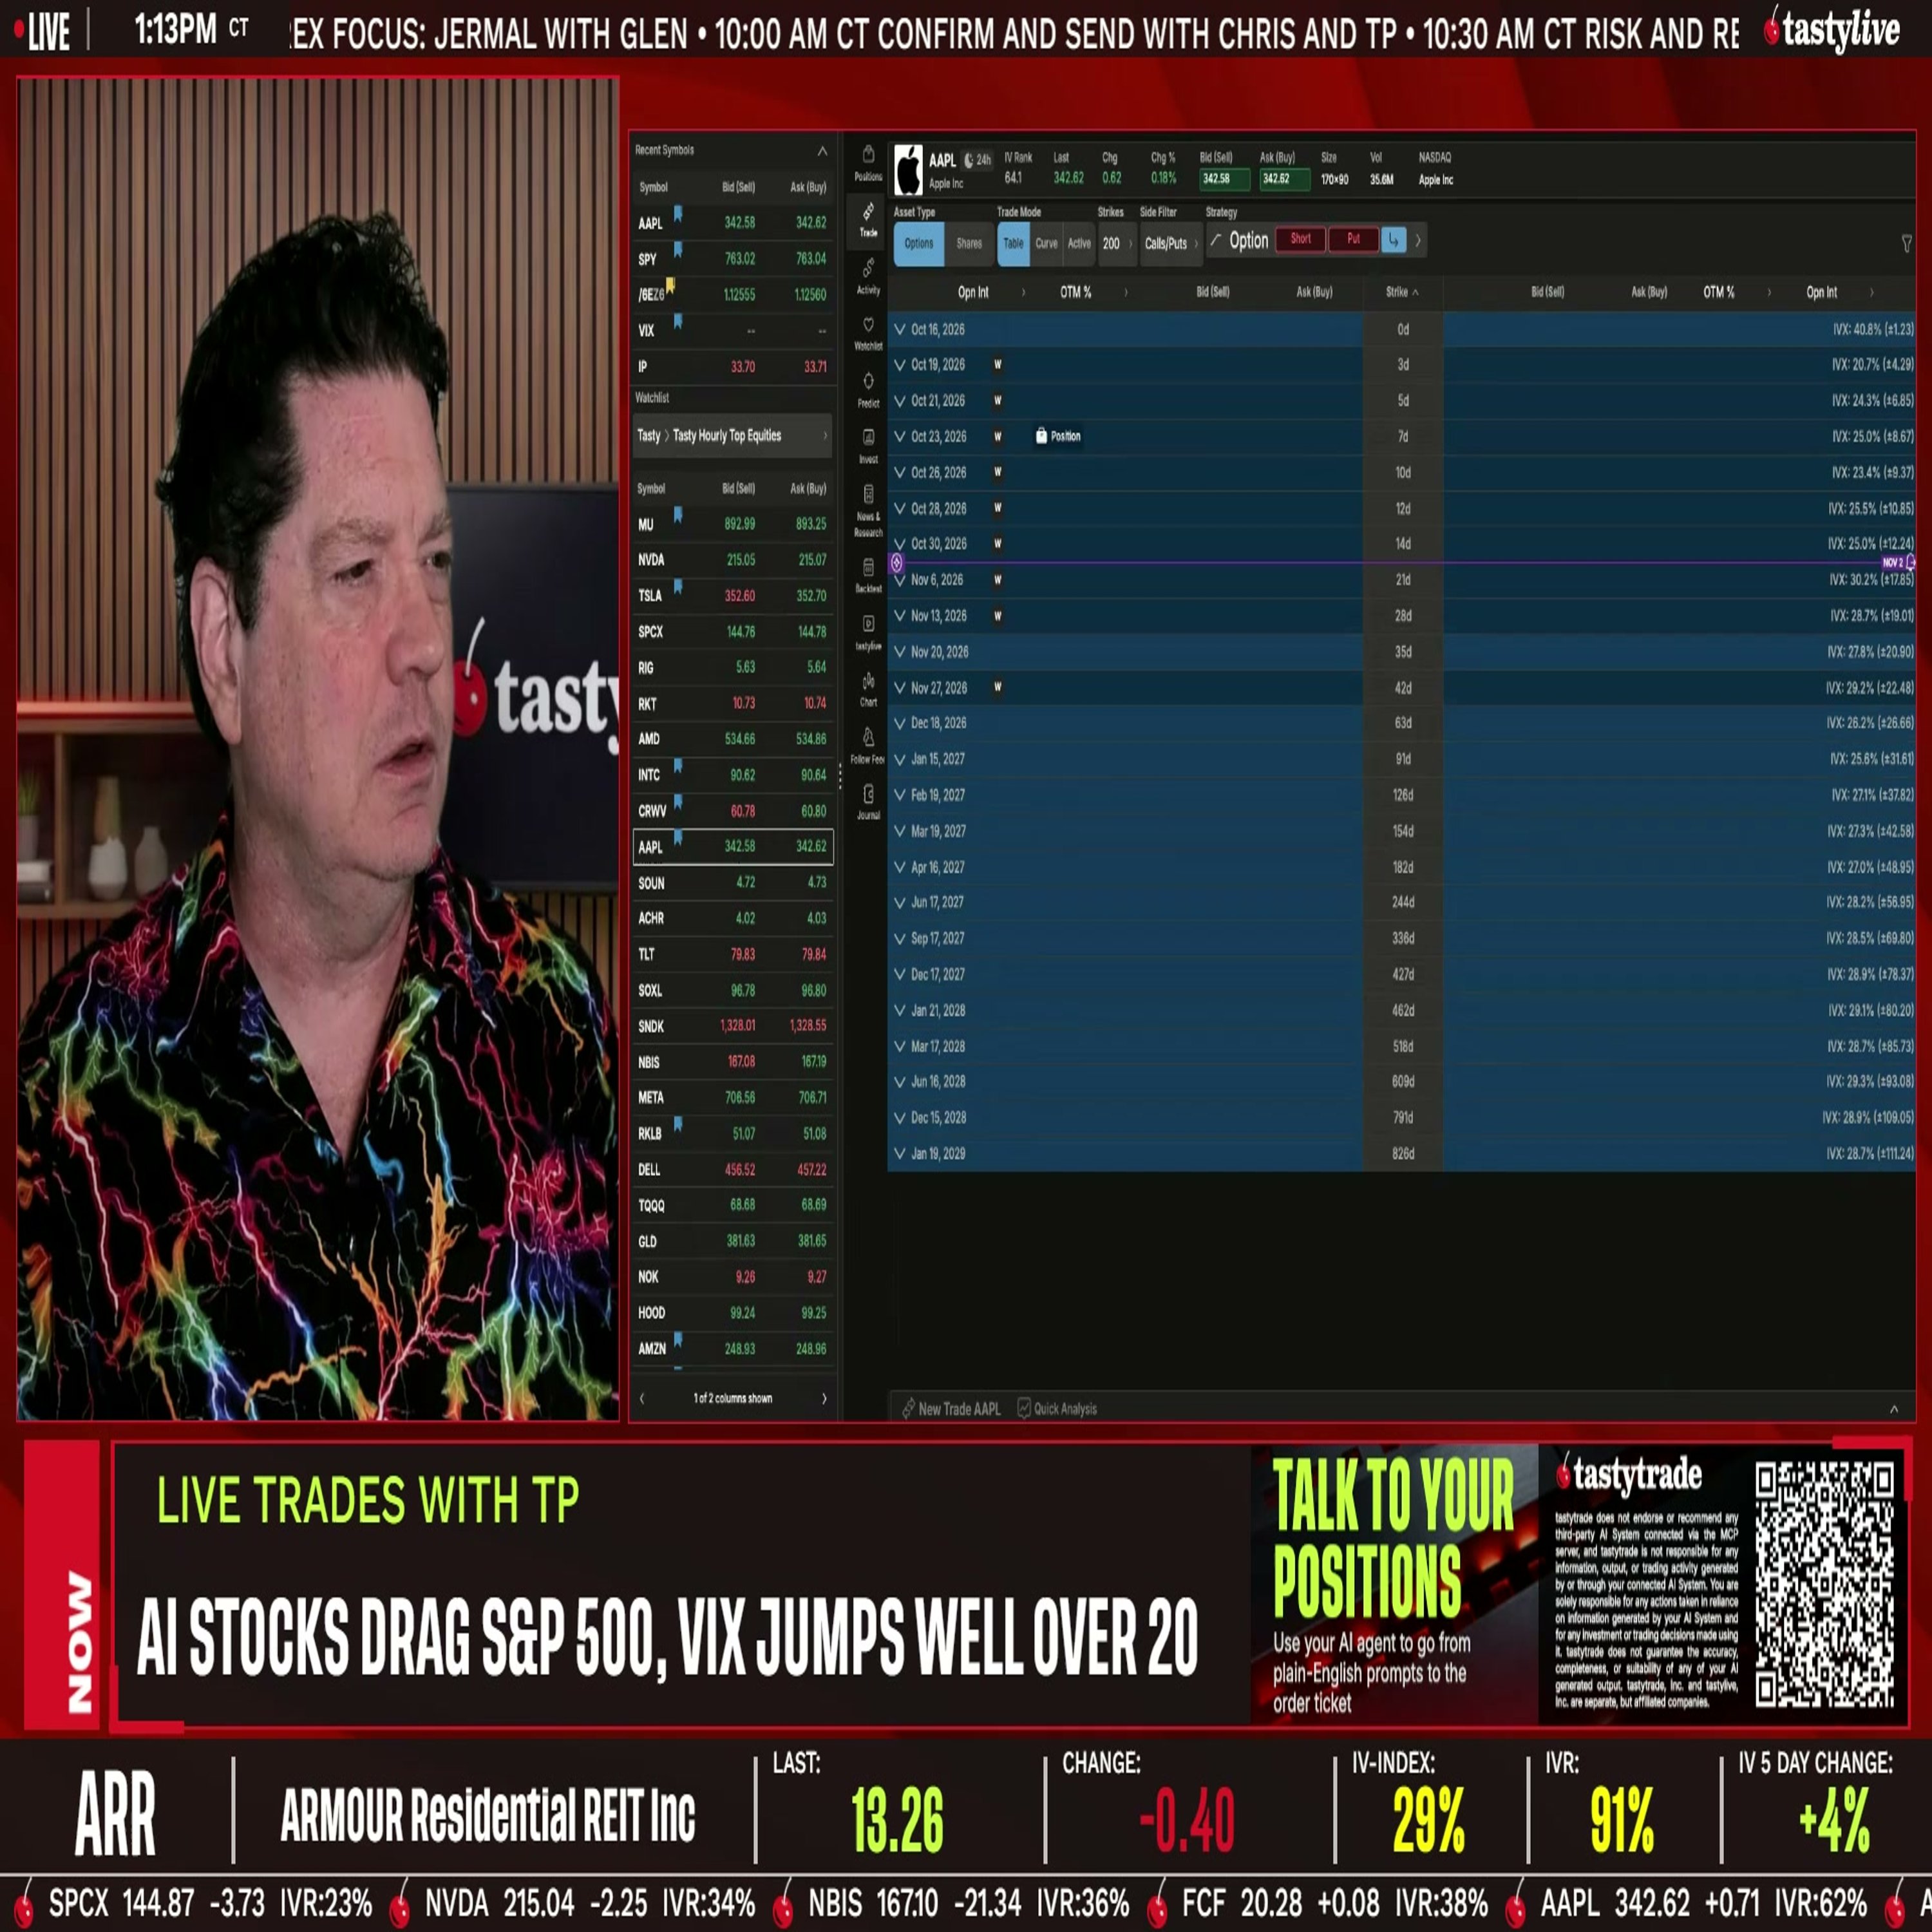Open the Backtest sidebar icon

tap(868, 575)
